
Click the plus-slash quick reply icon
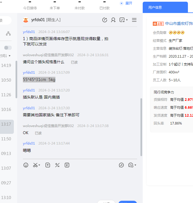pos(57,165)
